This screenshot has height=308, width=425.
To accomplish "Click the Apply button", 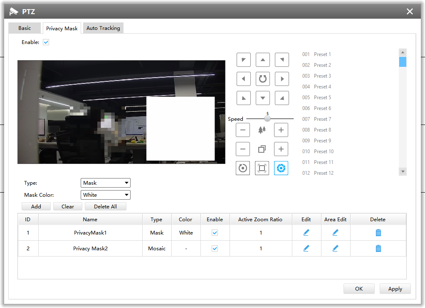I will pyautogui.click(x=395, y=289).
